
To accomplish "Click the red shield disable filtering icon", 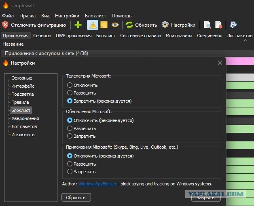I will 5,25.
